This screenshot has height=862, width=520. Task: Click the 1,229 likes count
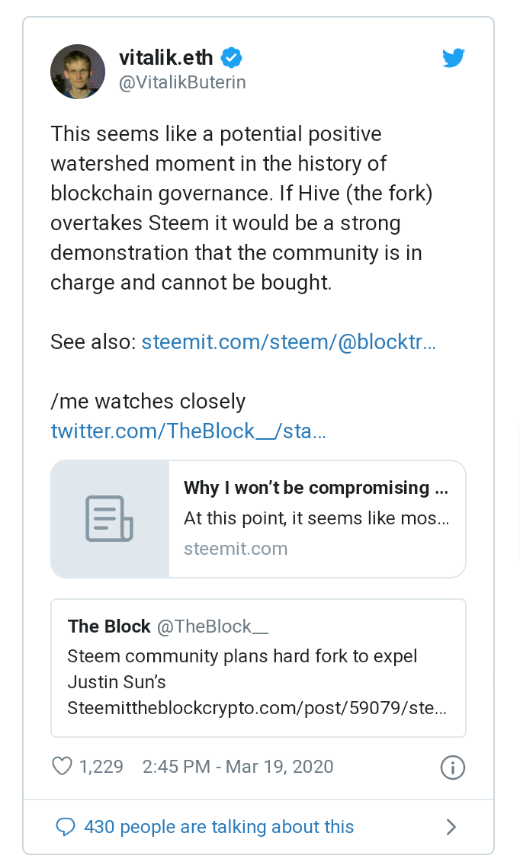pyautogui.click(x=101, y=766)
